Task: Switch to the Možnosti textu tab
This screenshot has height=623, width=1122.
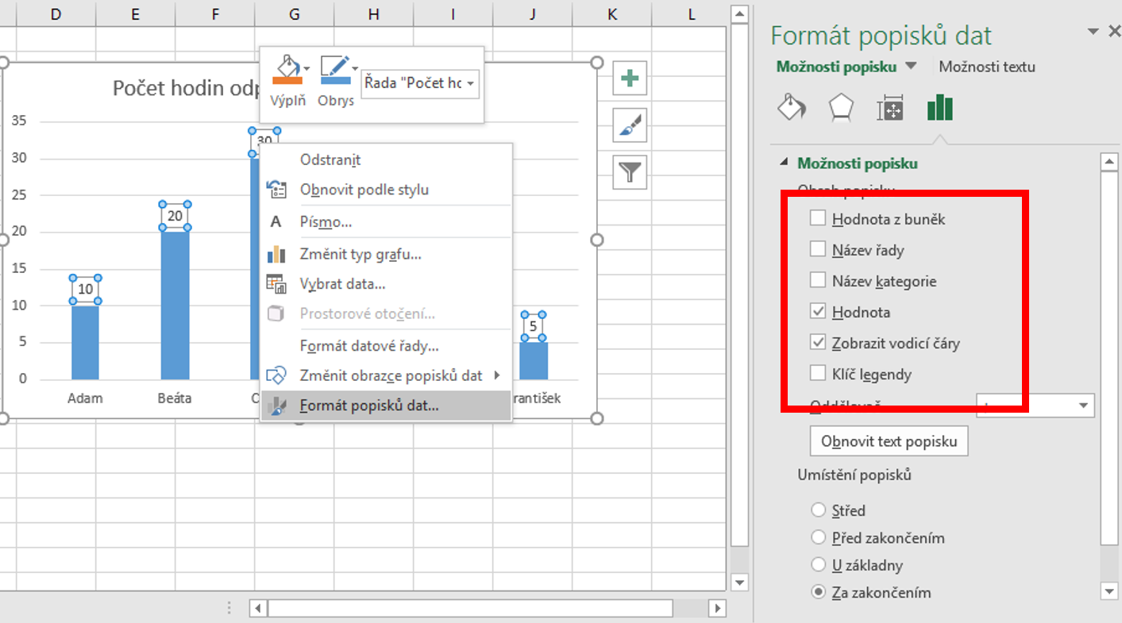Action: (987, 67)
